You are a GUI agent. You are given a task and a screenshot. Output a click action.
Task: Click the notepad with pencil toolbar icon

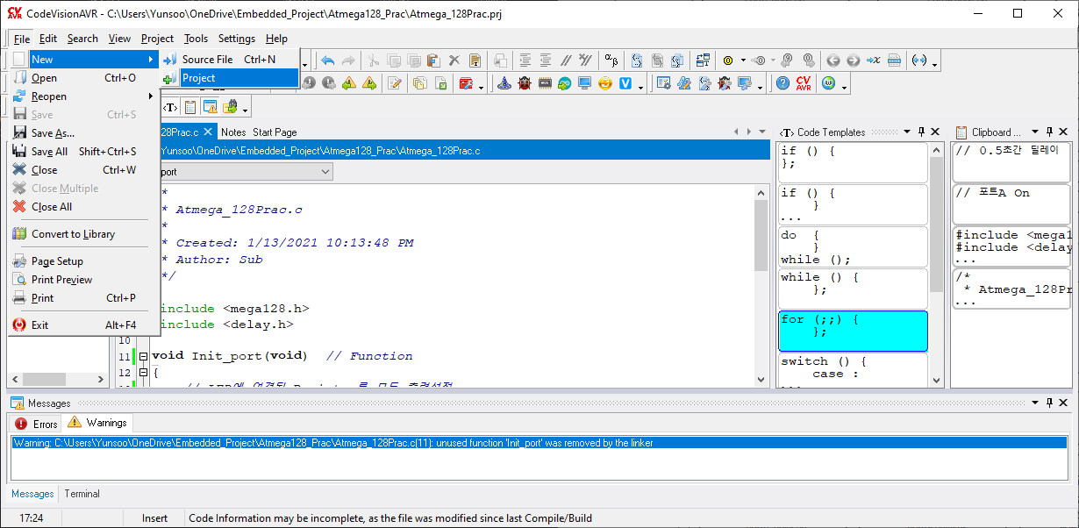[x=396, y=83]
